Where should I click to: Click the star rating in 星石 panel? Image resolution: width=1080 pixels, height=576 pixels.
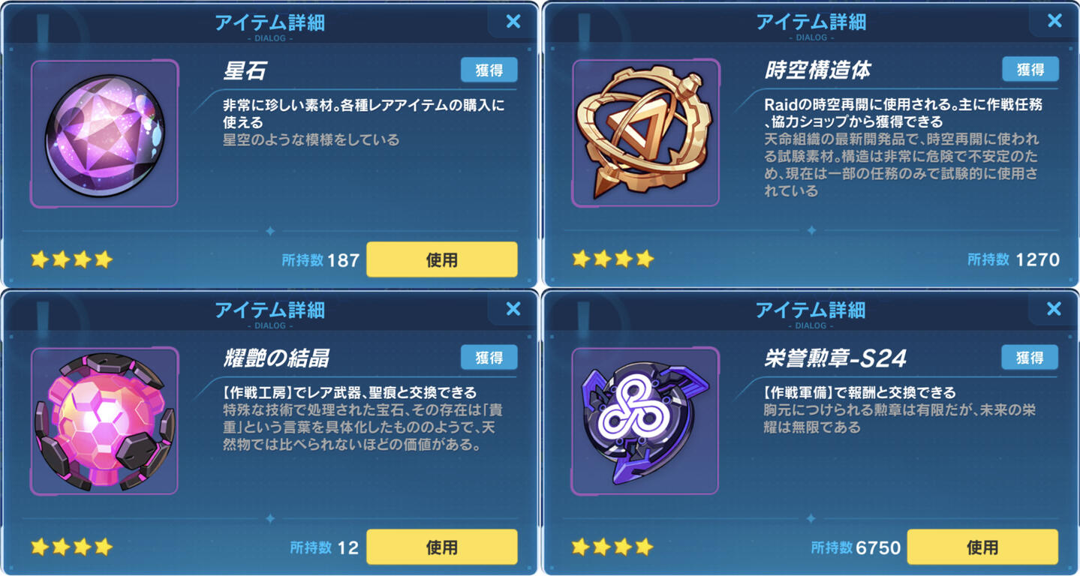point(72,259)
